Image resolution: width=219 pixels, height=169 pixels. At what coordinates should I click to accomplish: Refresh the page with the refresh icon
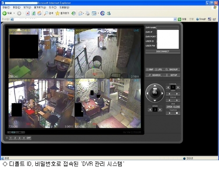point(34,13)
